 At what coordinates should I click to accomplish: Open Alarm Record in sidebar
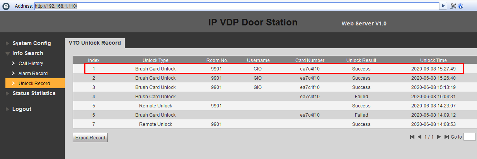coord(33,73)
